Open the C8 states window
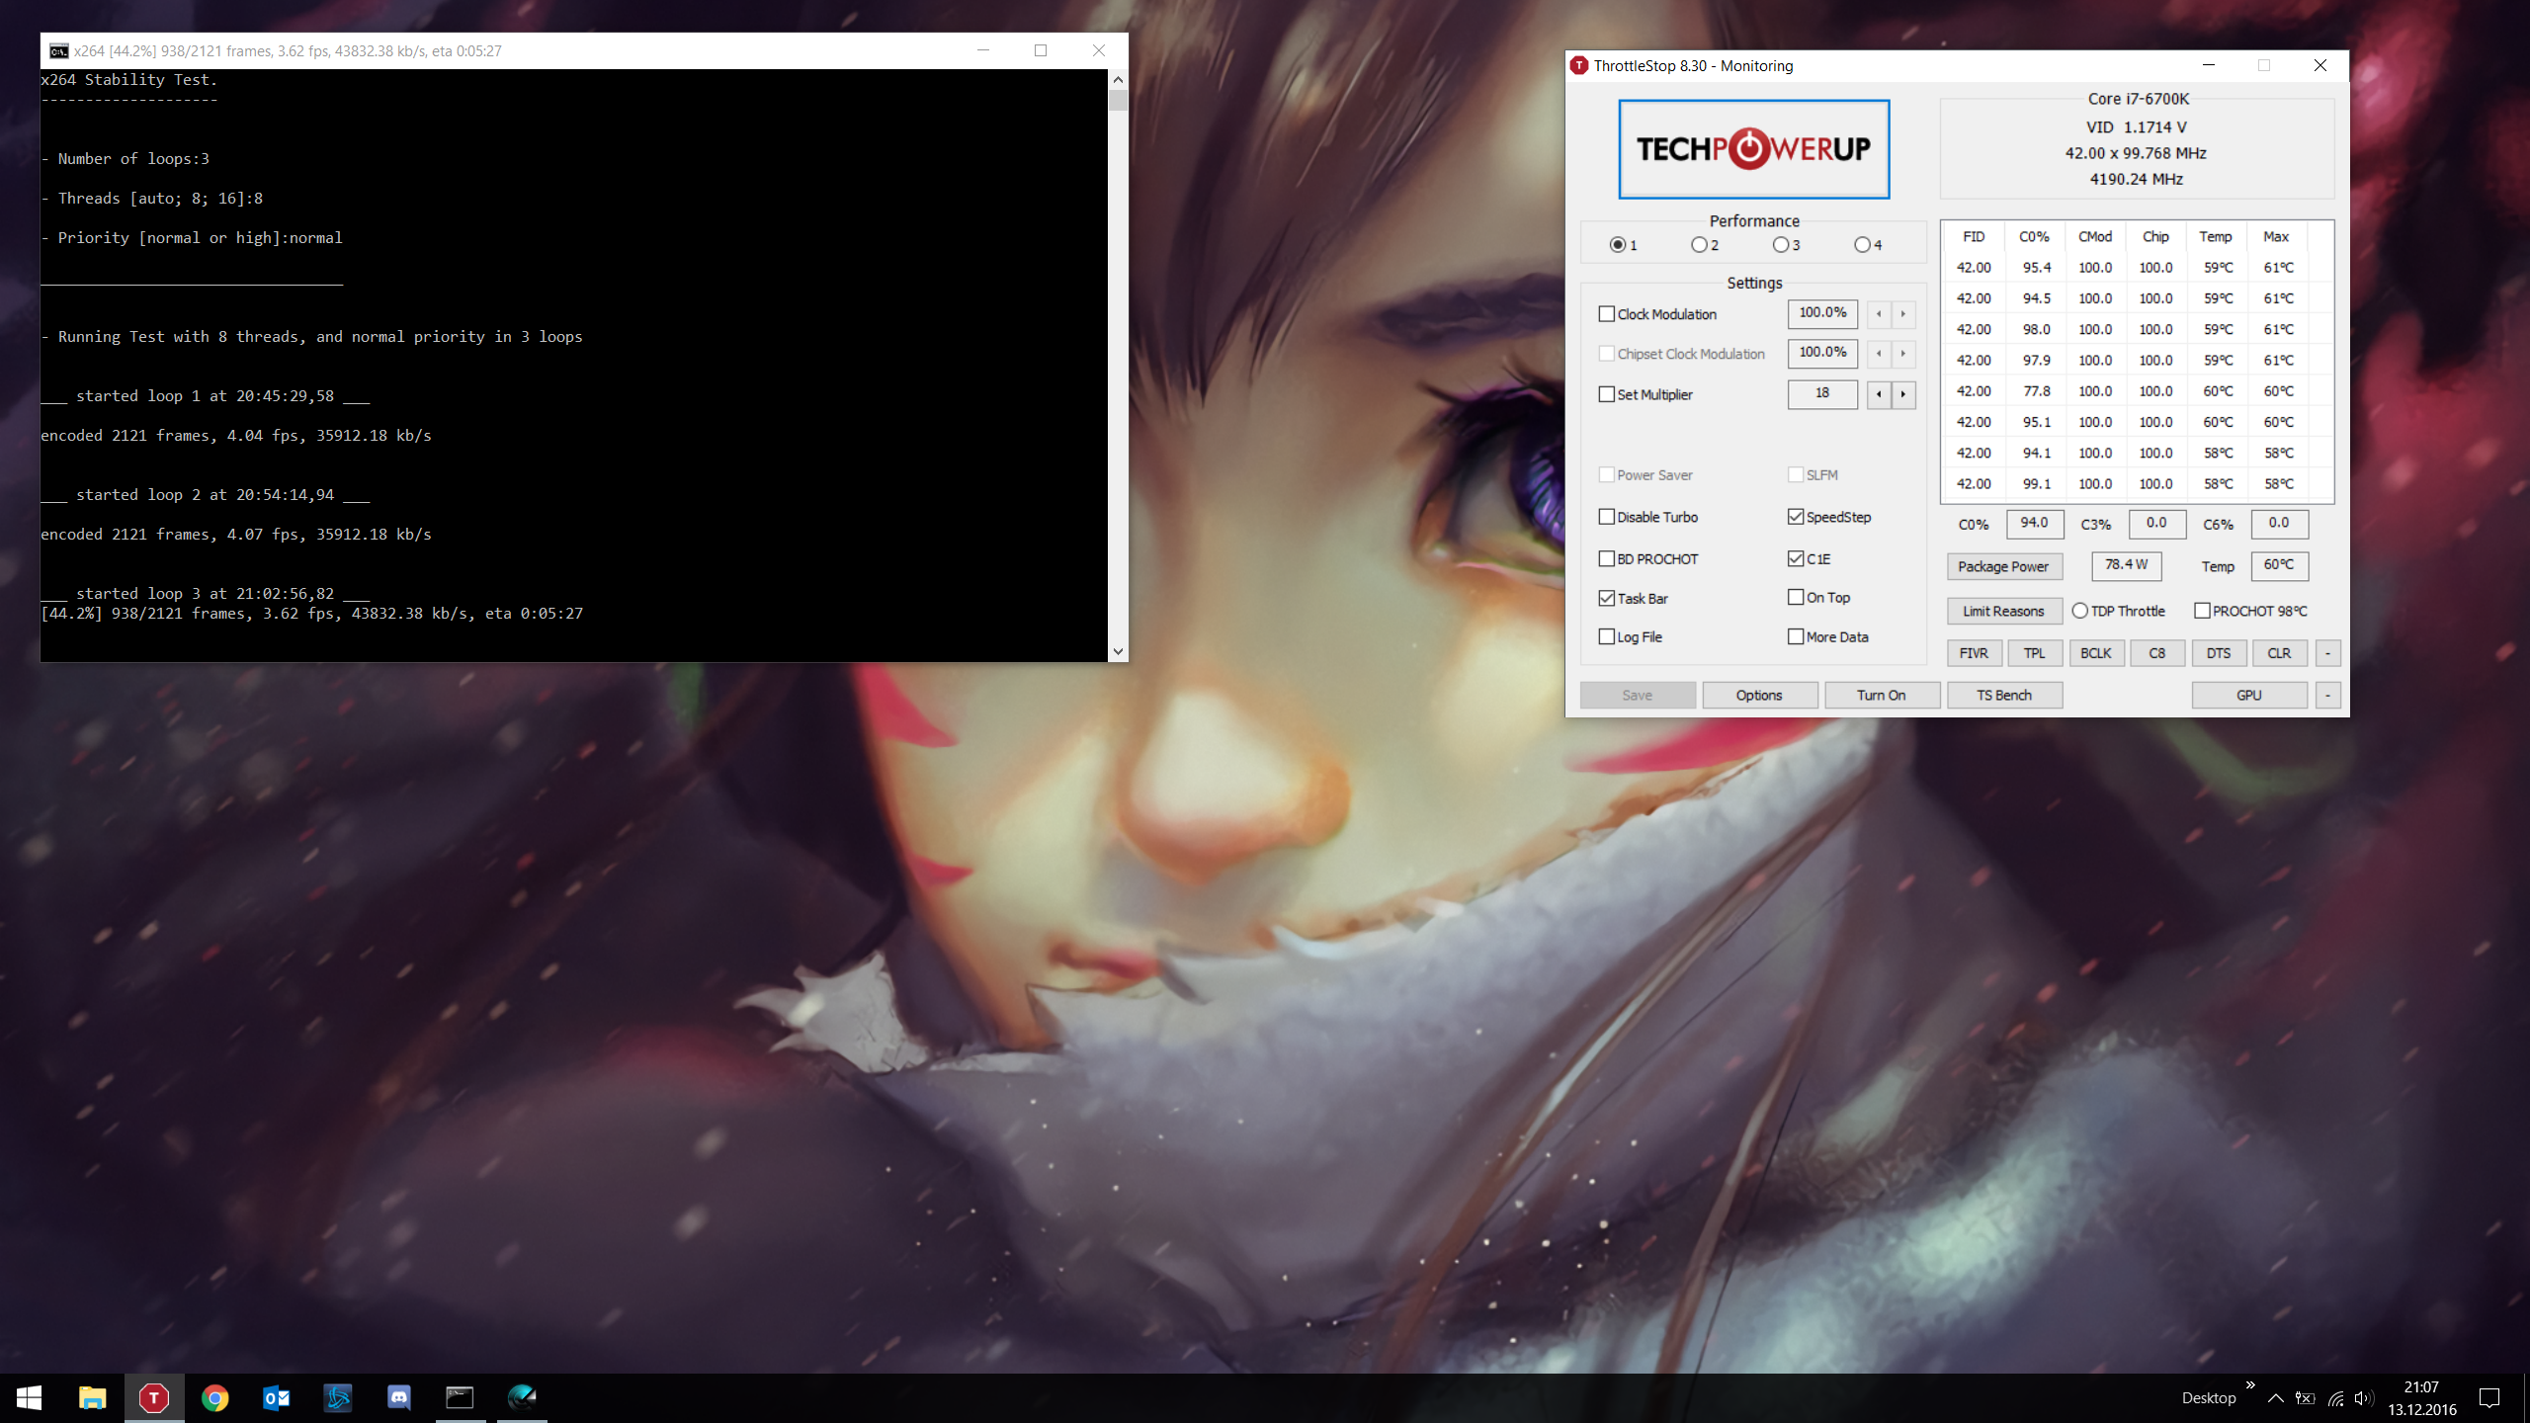The width and height of the screenshot is (2530, 1423). tap(2157, 653)
